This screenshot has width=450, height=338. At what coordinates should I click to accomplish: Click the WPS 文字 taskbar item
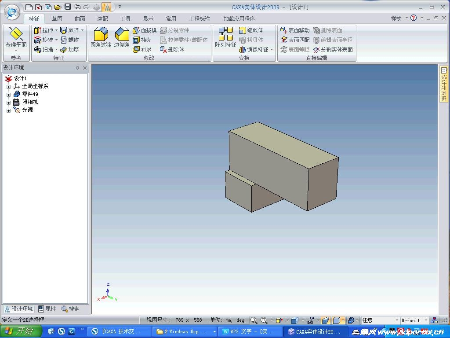[251, 331]
